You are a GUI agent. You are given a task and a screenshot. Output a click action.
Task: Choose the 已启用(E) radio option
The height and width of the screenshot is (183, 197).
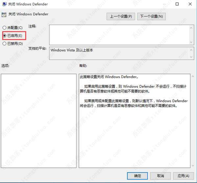4,35
